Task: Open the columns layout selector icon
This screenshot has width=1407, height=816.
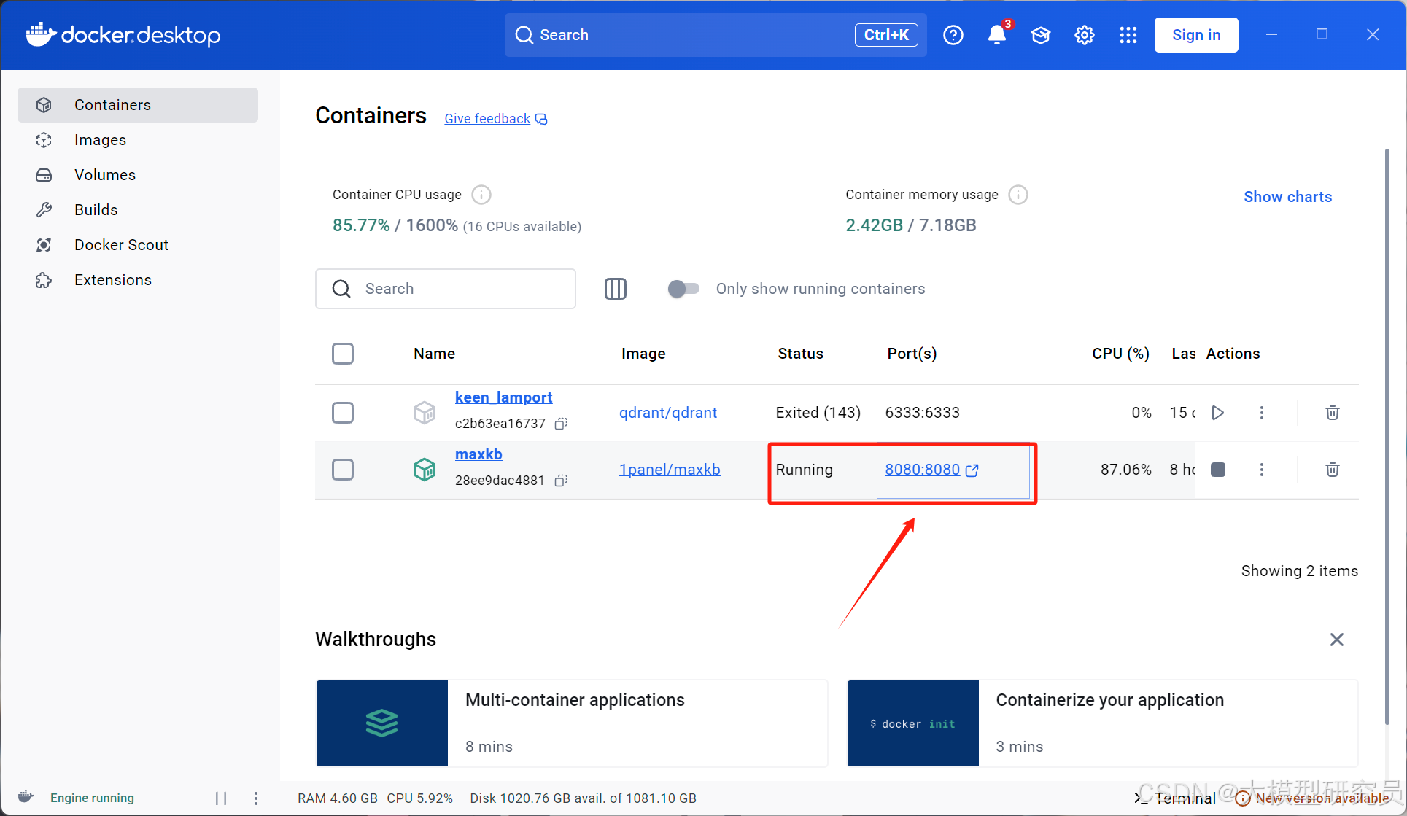Action: (615, 289)
